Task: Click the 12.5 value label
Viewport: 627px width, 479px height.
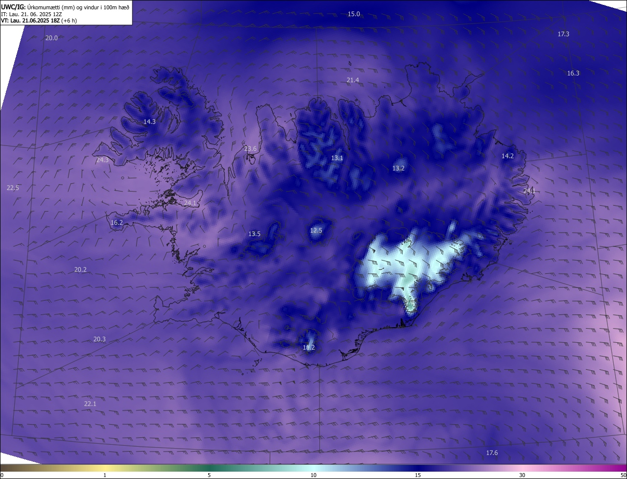Action: [x=316, y=230]
